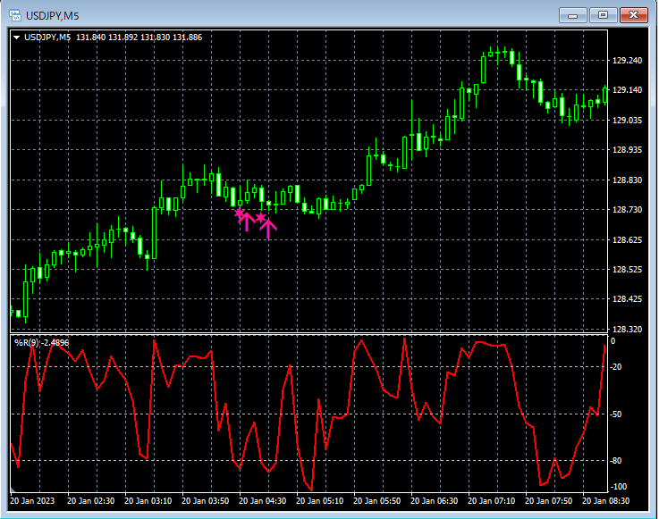Screen dimensions: 659x519
Task: Click the 20 Jan 08:30 time label
Action: [x=605, y=501]
